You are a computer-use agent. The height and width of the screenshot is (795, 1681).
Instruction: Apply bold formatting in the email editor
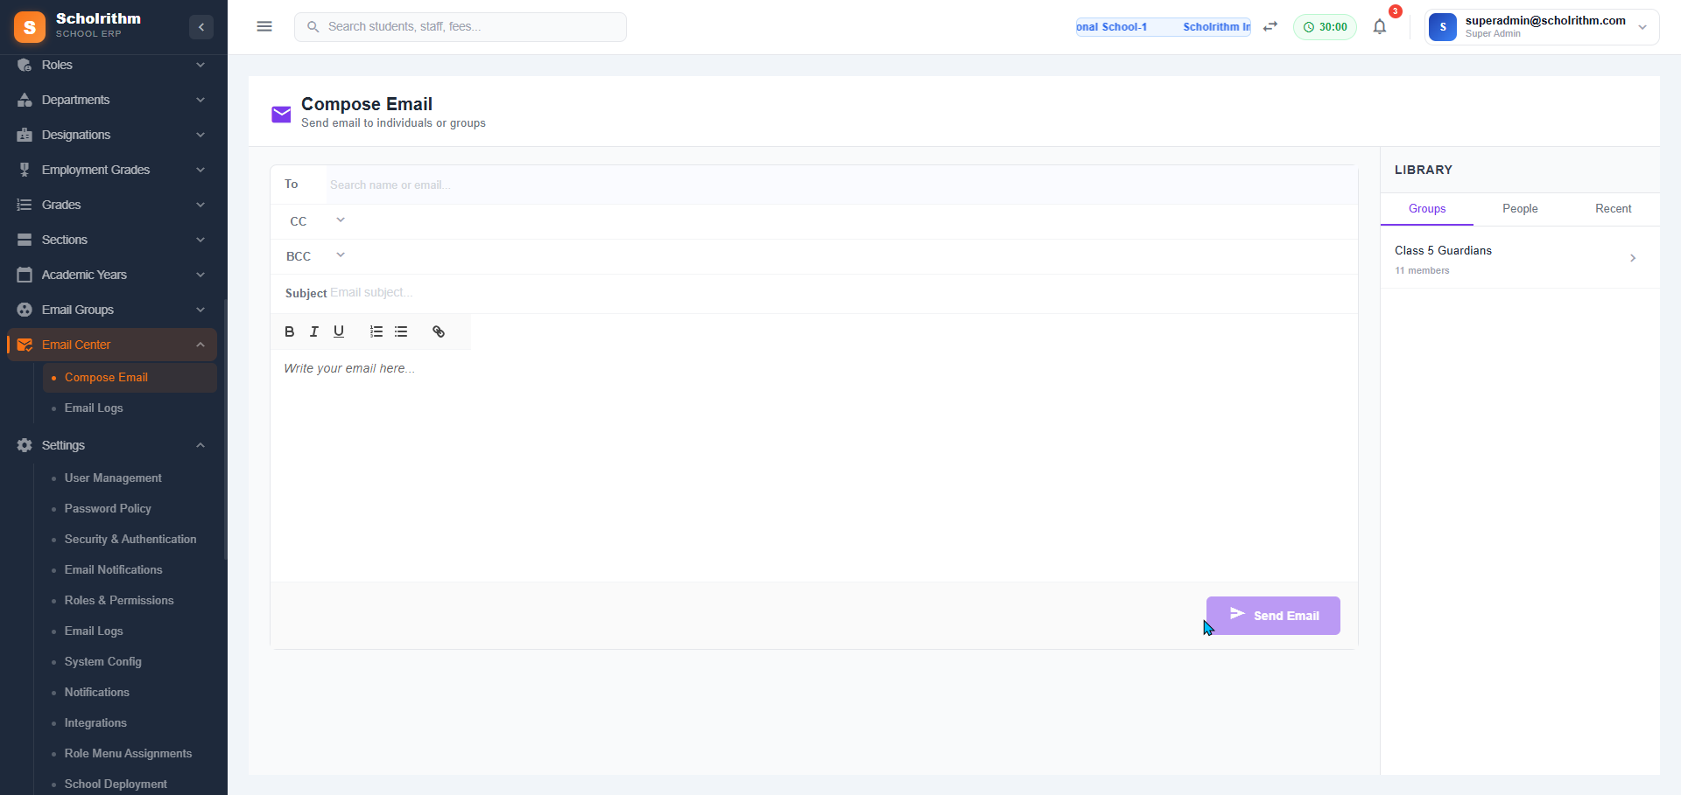[289, 331]
